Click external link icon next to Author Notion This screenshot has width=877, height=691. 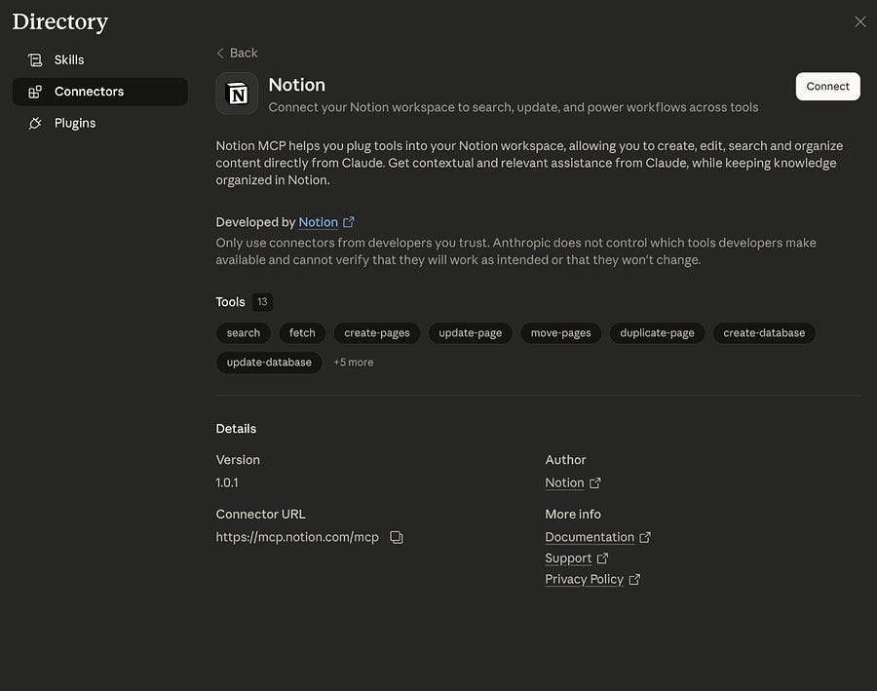[x=595, y=482]
